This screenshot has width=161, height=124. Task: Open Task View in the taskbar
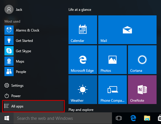click(x=119, y=118)
